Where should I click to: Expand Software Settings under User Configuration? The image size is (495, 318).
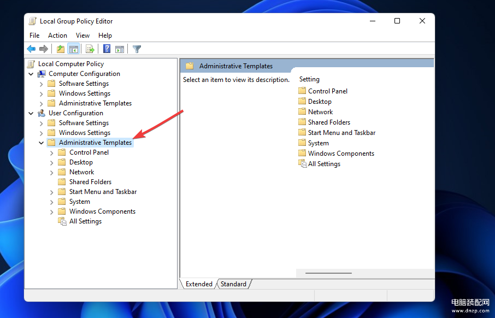coord(42,123)
